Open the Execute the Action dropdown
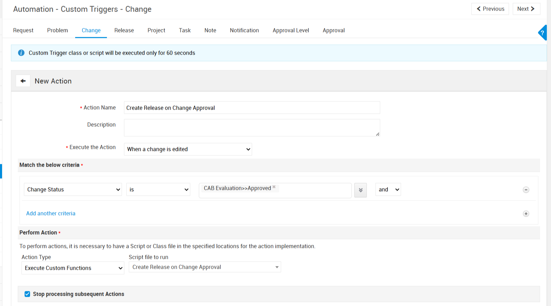 click(188, 149)
